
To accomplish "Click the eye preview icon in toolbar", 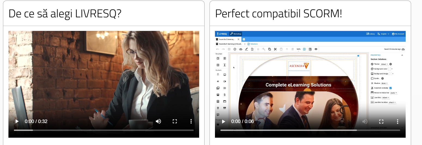I will click(x=316, y=49).
